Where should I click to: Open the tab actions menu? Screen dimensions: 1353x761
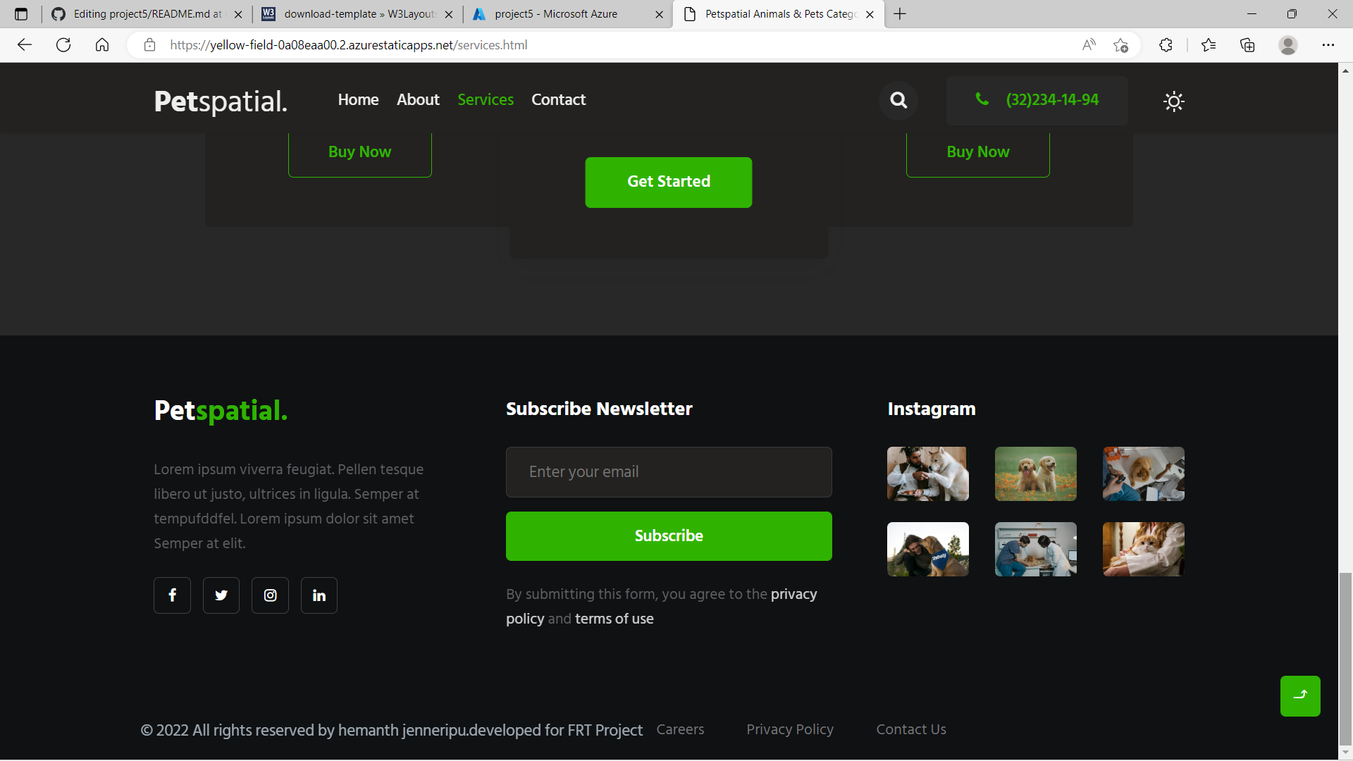(x=20, y=13)
